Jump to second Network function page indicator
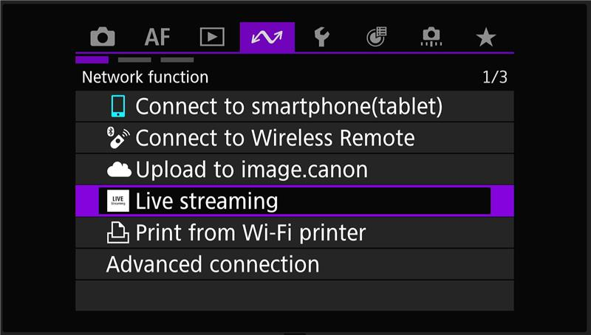The width and height of the screenshot is (591, 335). tap(134, 60)
